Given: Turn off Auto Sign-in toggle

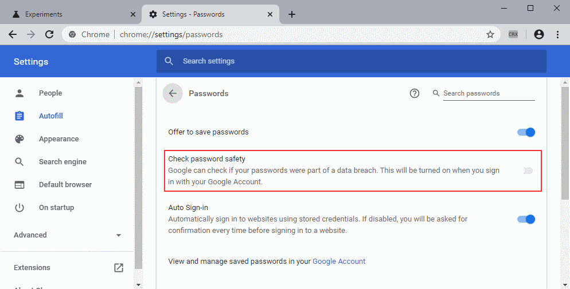Looking at the screenshot, I should coord(526,219).
